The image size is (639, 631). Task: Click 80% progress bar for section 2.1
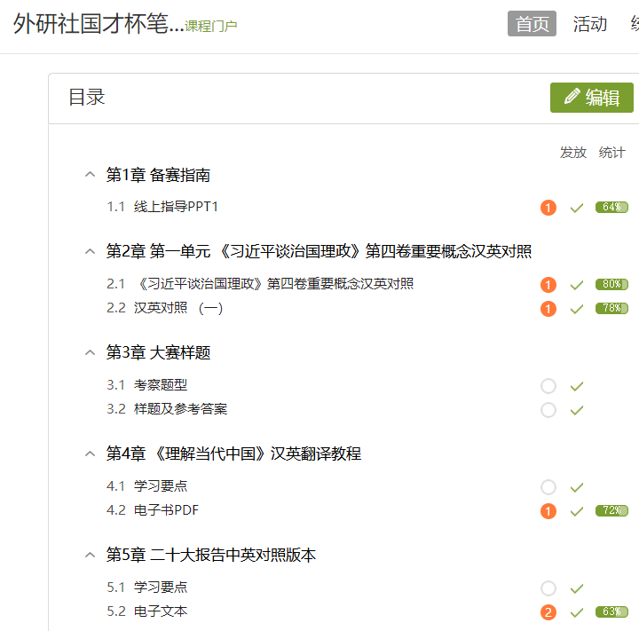tap(611, 285)
